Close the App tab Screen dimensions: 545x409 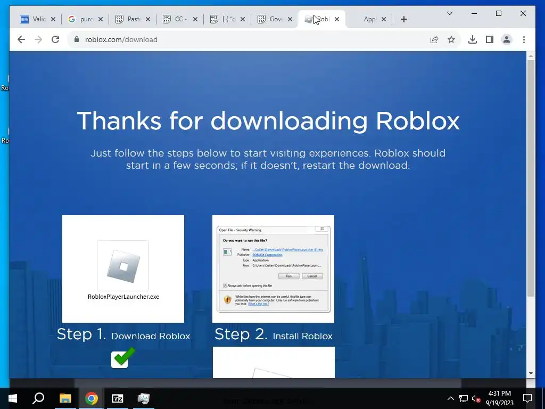tap(384, 19)
